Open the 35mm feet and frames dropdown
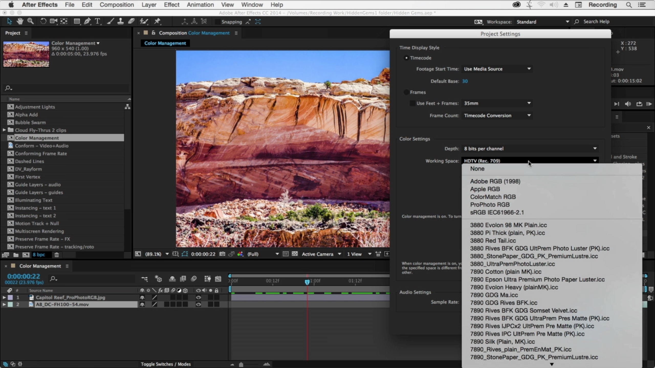Screen dimensions: 655x368 pos(497,103)
